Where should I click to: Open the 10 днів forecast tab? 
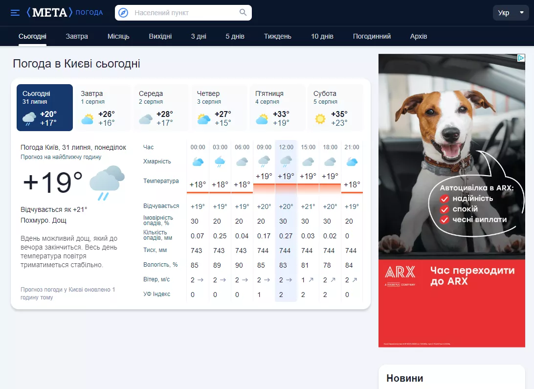[322, 36]
